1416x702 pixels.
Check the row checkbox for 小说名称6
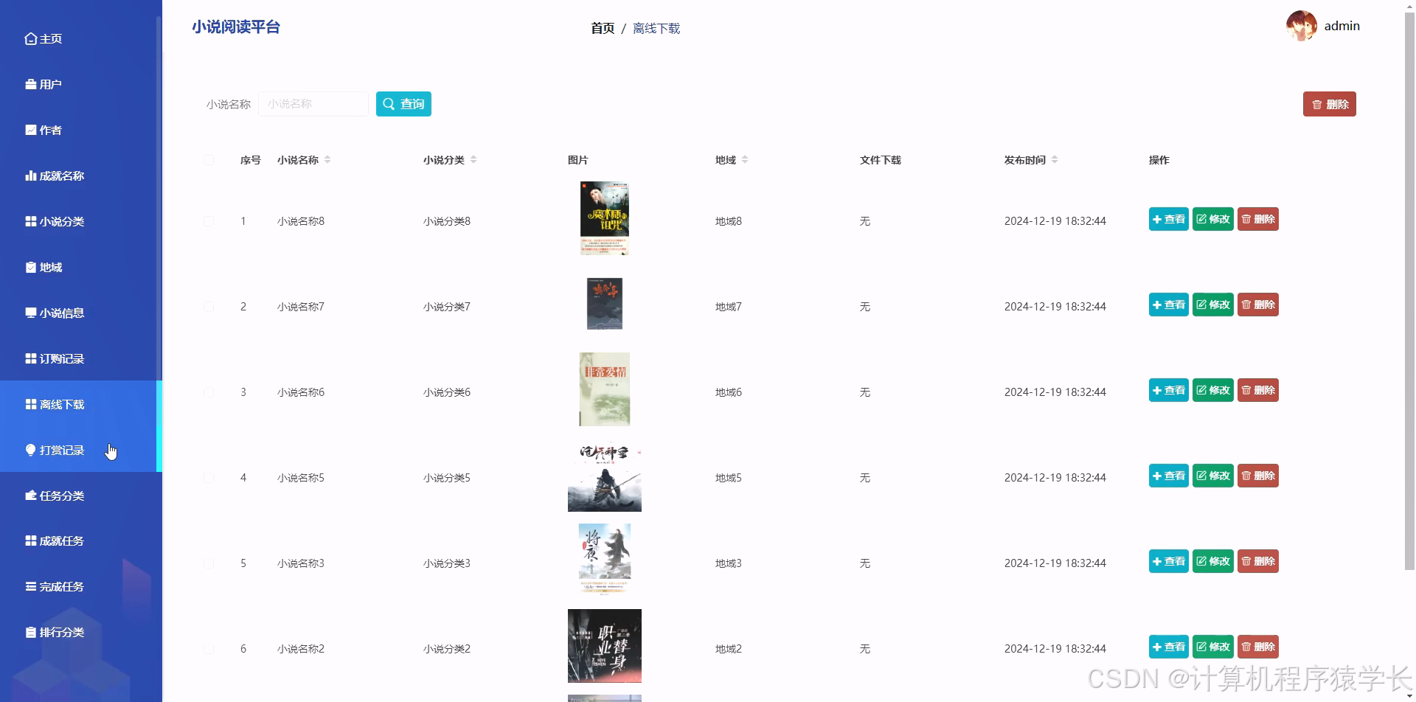pyautogui.click(x=209, y=392)
